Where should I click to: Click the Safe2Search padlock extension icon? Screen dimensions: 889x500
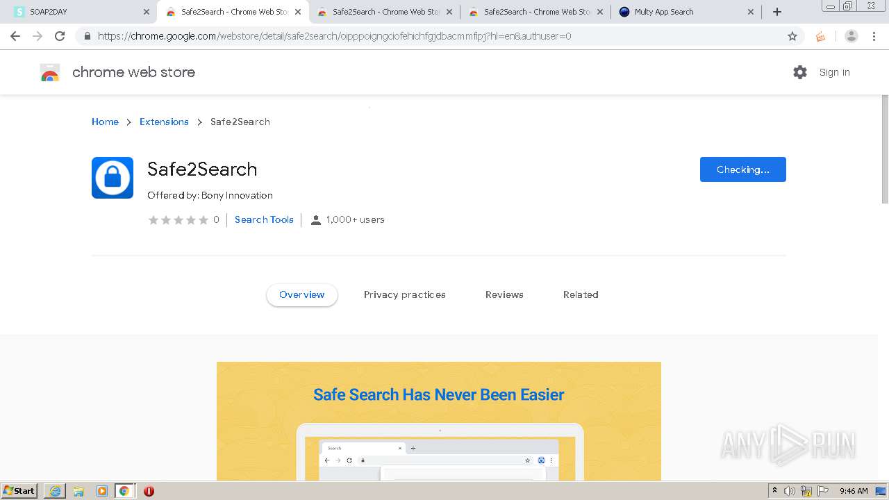(113, 178)
